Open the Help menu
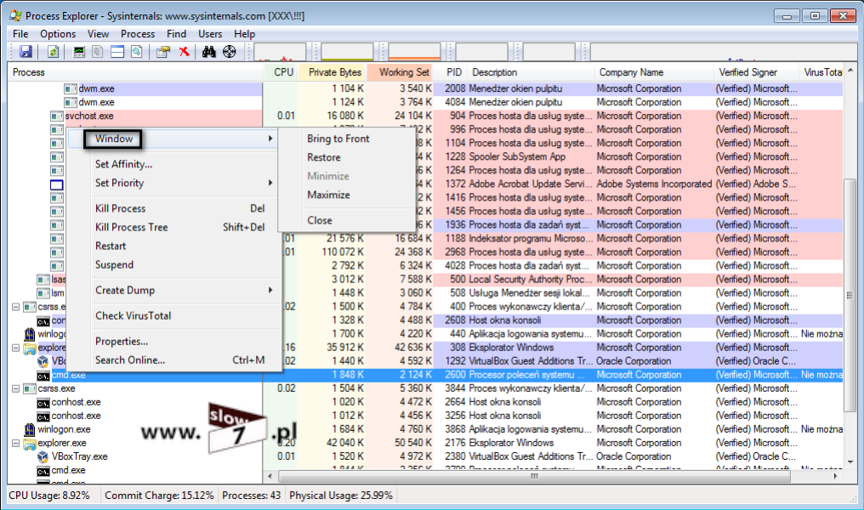864x510 pixels. [244, 34]
